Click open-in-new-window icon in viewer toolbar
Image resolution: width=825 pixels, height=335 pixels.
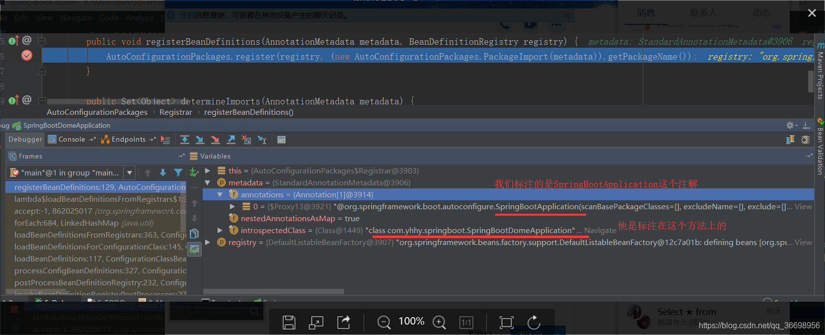coord(316,323)
